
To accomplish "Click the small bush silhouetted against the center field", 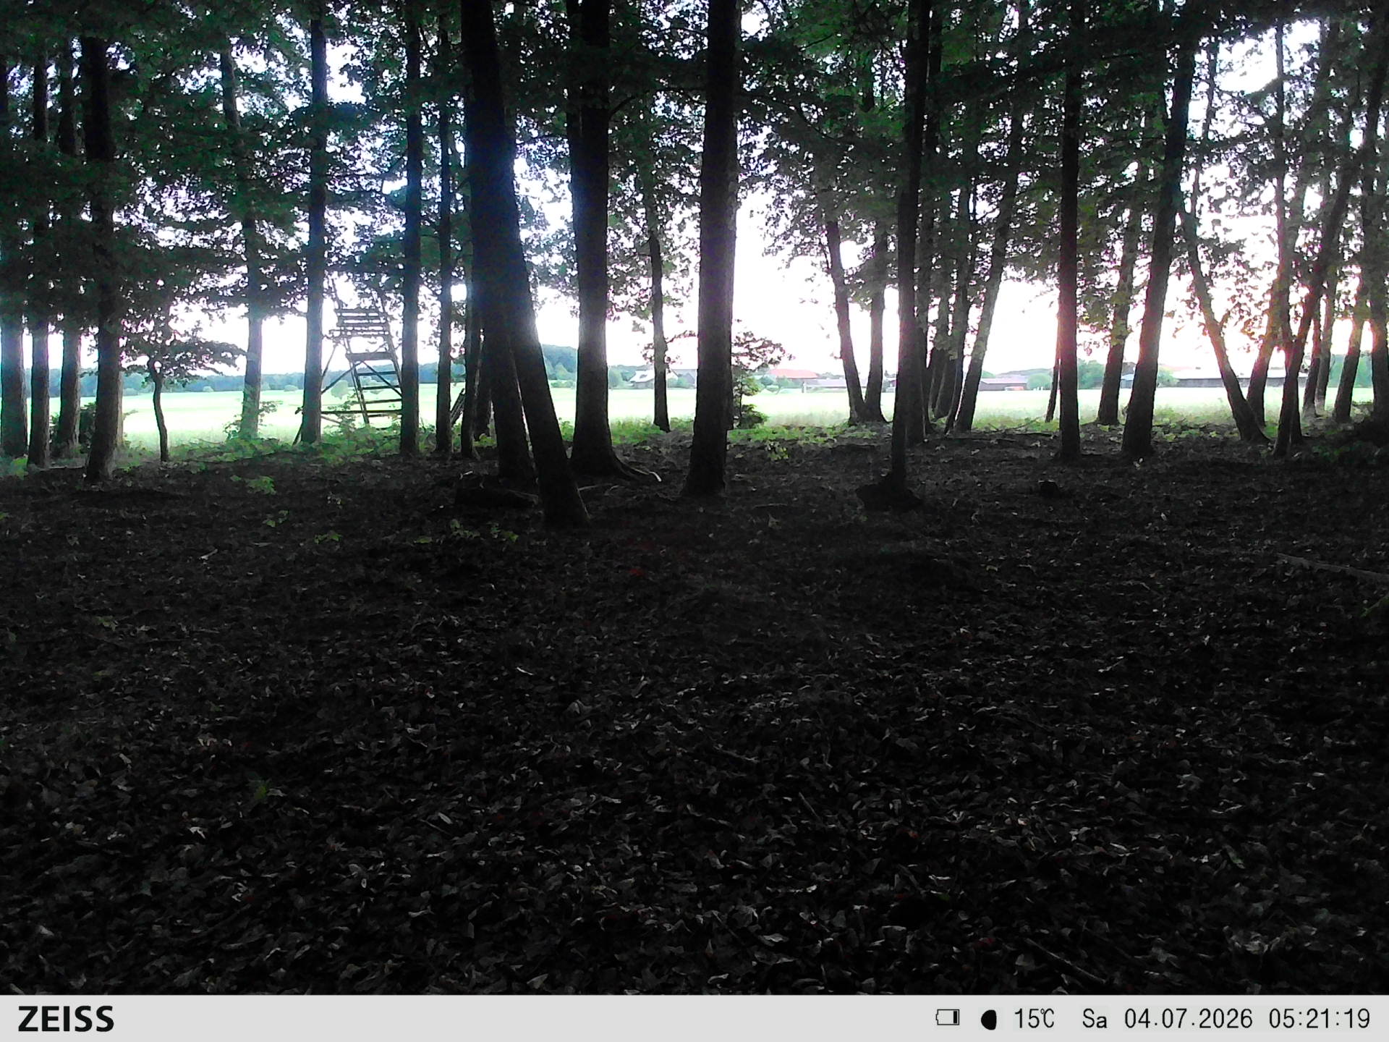I will point(752,380).
